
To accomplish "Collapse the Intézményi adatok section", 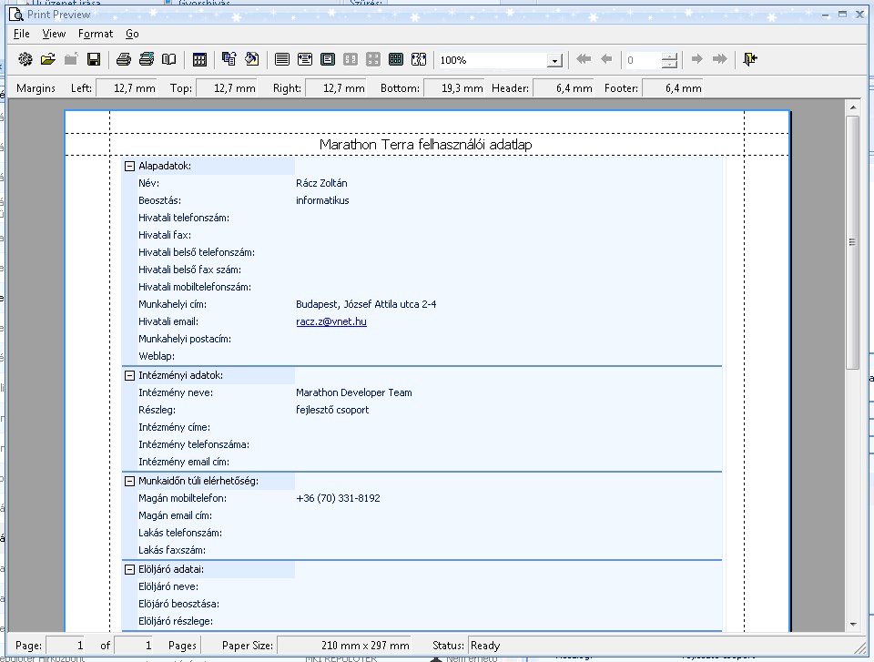I will click(129, 375).
